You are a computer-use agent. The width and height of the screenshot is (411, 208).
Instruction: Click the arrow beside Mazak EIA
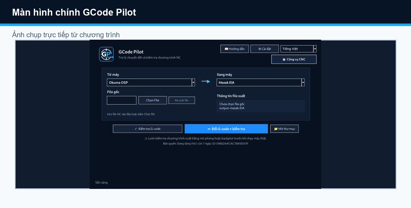tap(303, 82)
